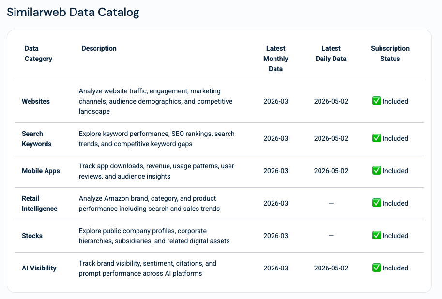Screen dimensions: 442x299
Task: Click the Latest Monthly Data column header
Action: point(275,59)
